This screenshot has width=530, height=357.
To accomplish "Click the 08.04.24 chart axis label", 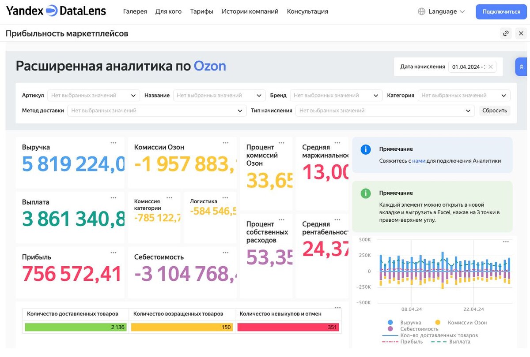I will tap(411, 309).
